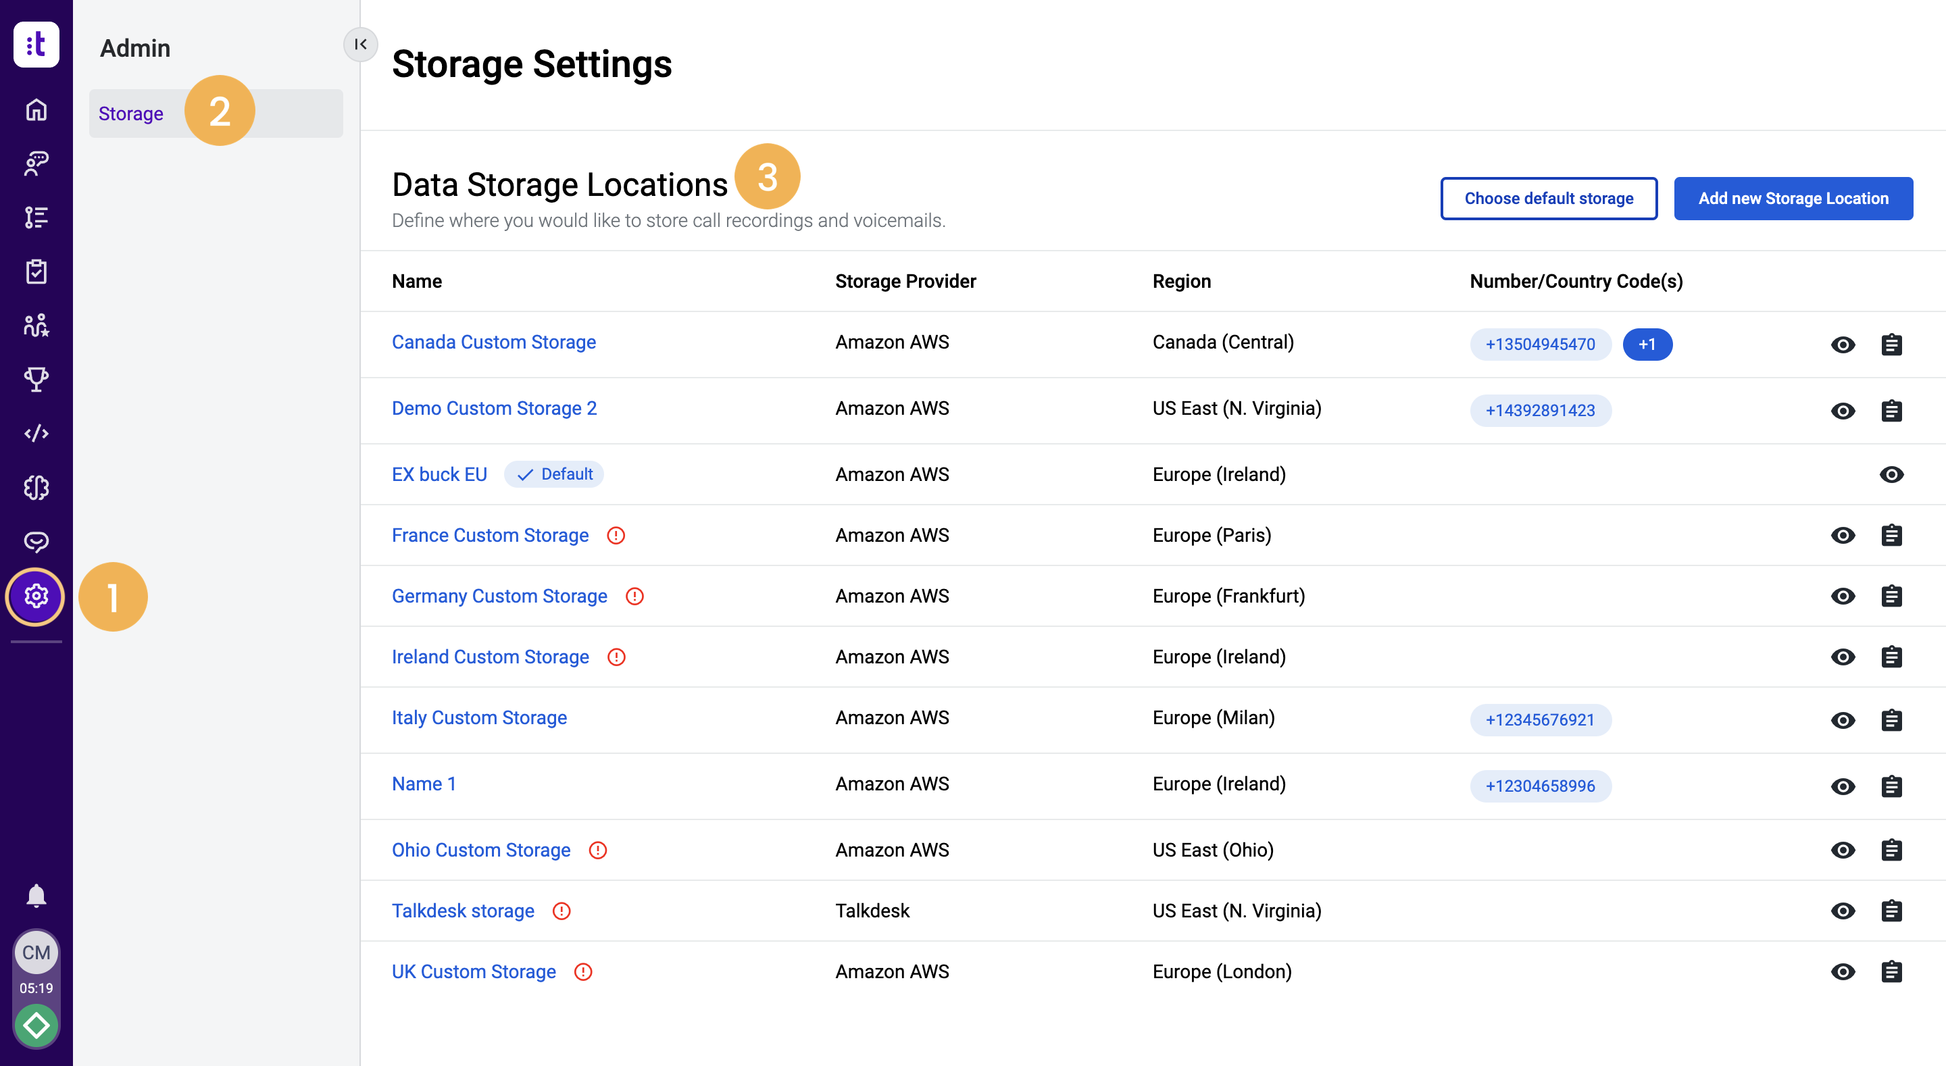Click clipboard icon for Ireland Custom Storage
The height and width of the screenshot is (1066, 1946).
click(x=1892, y=657)
